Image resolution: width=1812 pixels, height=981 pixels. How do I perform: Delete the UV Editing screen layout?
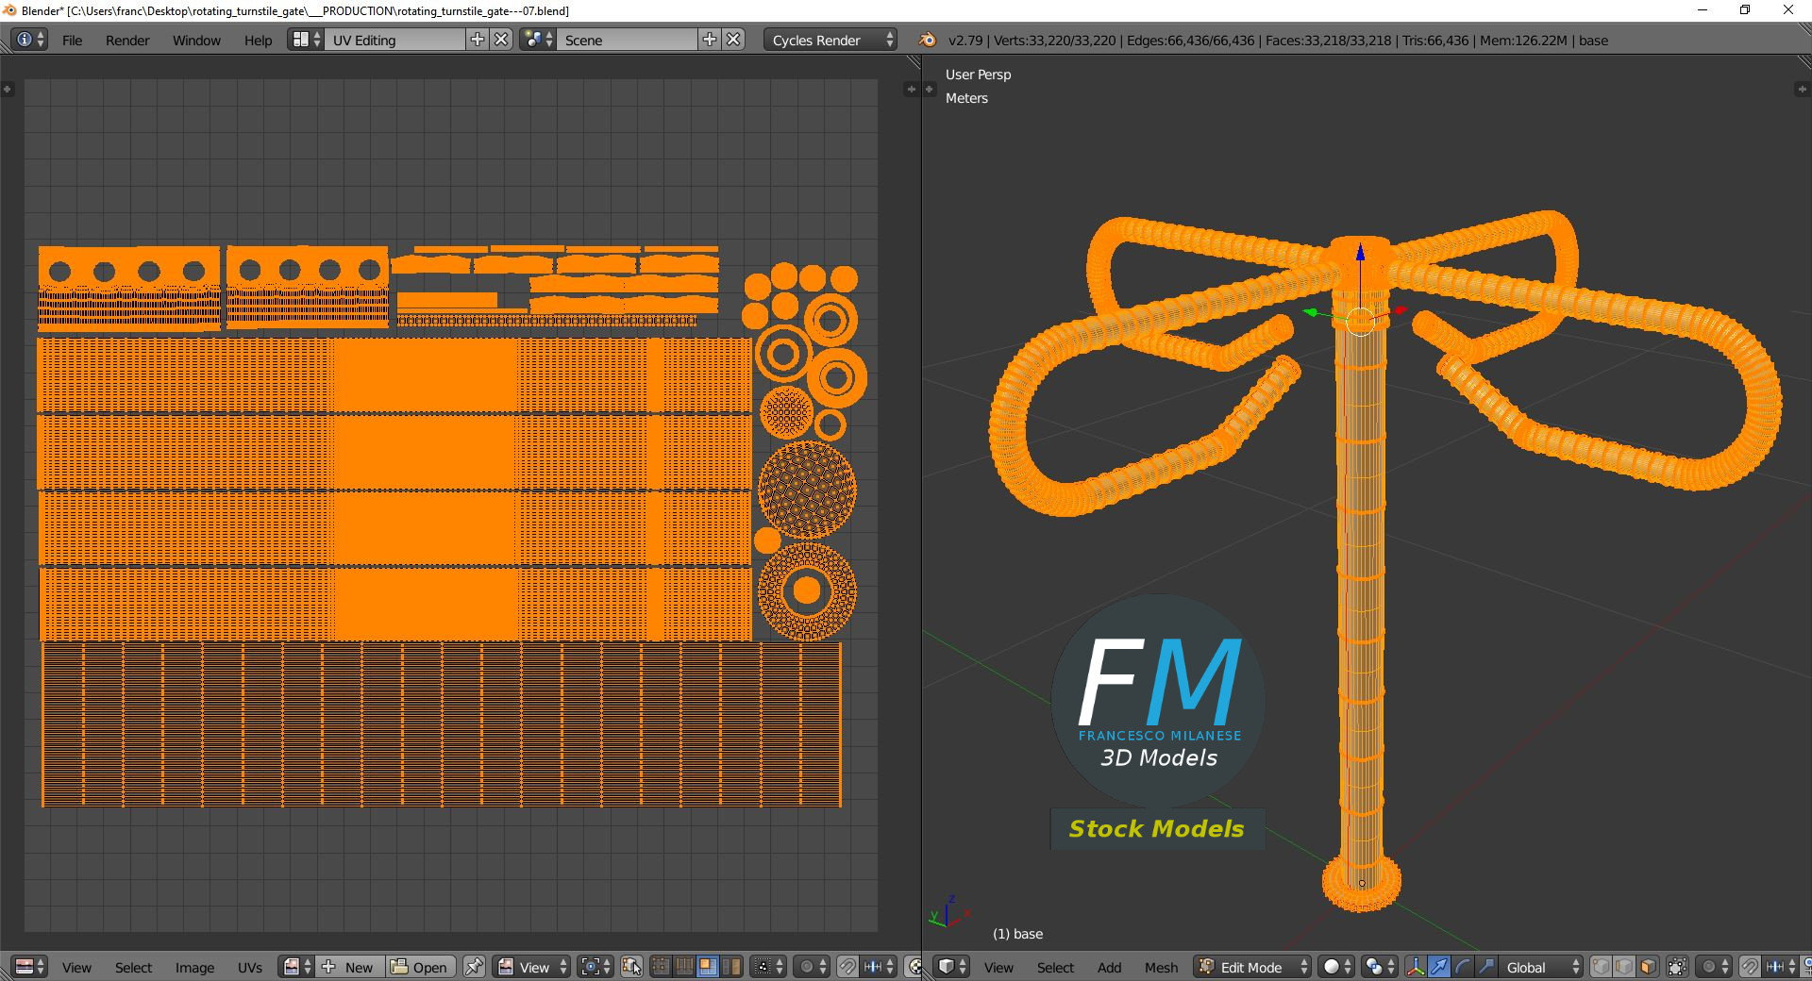pos(502,40)
